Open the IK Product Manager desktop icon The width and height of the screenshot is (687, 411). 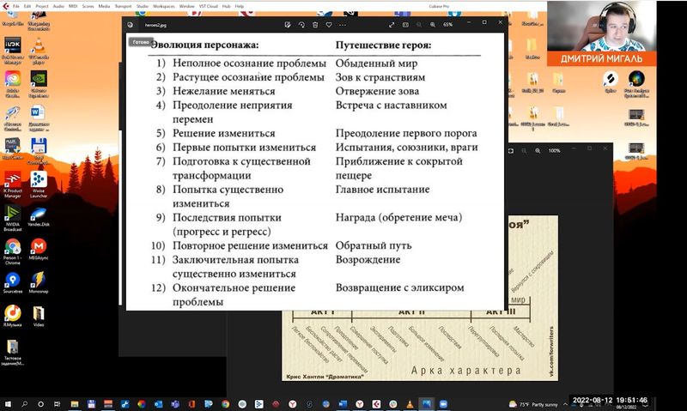[x=13, y=184]
